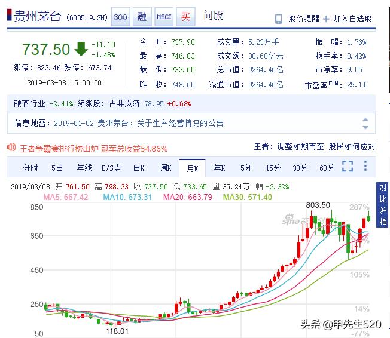The height and width of the screenshot is (338, 390).
Task: Open the 古井贡酒 stock link
Action: (x=124, y=103)
